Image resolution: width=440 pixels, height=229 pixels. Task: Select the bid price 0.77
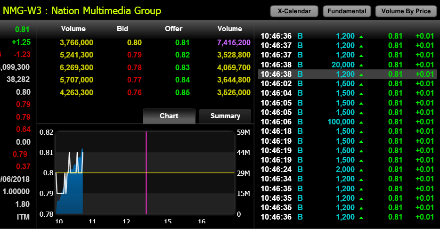tap(134, 80)
